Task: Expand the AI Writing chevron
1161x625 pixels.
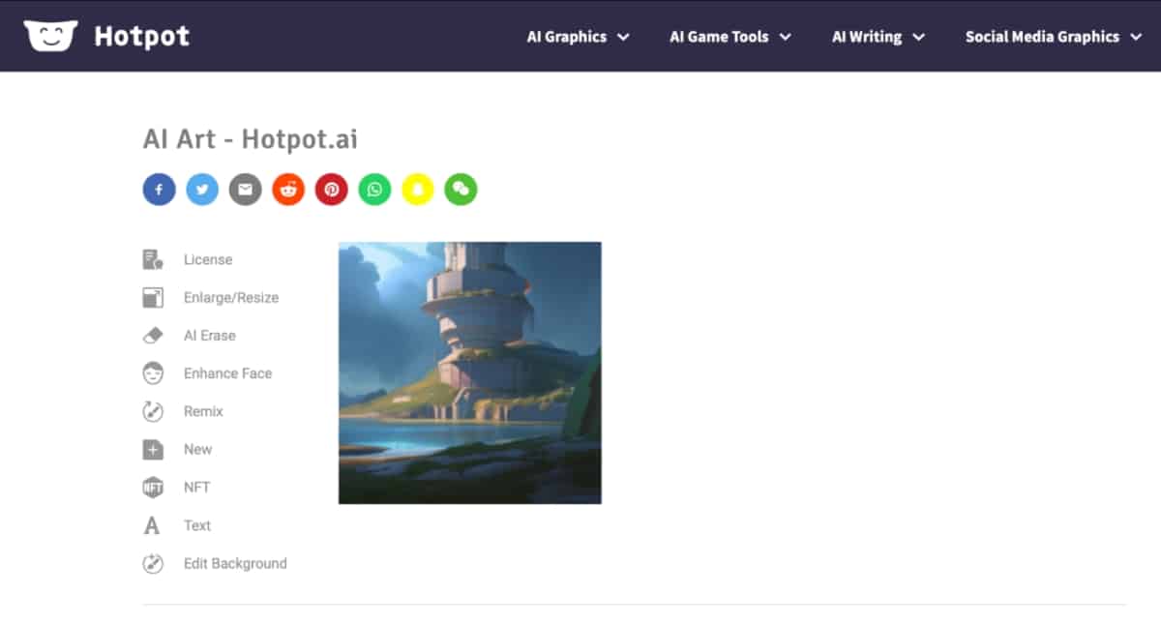Action: pos(919,37)
